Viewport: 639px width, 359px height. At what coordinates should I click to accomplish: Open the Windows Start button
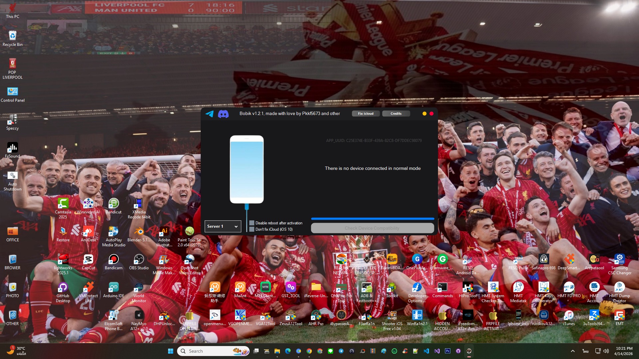point(171,351)
